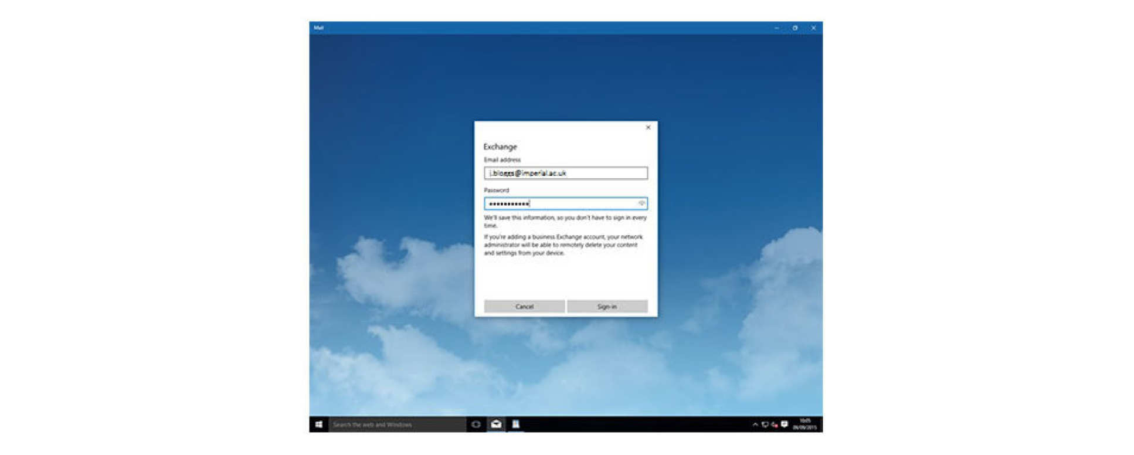1134x455 pixels.
Task: Open the Action Center notifications icon
Action: tap(785, 425)
